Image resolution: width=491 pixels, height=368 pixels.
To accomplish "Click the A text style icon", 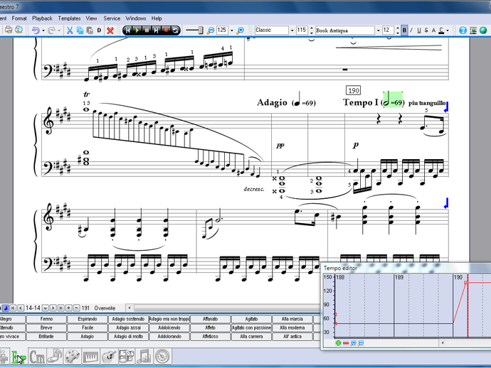I will click(x=433, y=31).
